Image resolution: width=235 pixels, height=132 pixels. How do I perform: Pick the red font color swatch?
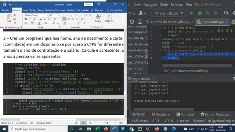(39, 23)
